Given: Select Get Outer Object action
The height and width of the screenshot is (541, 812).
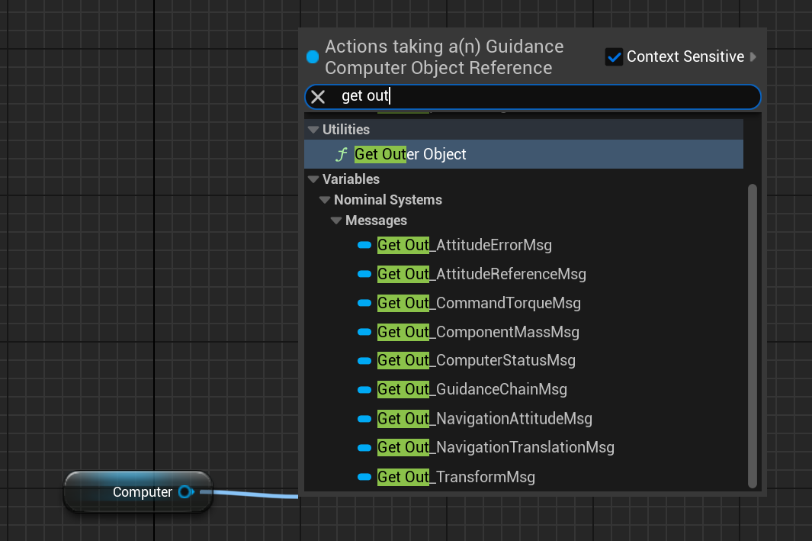Looking at the screenshot, I should click(410, 154).
